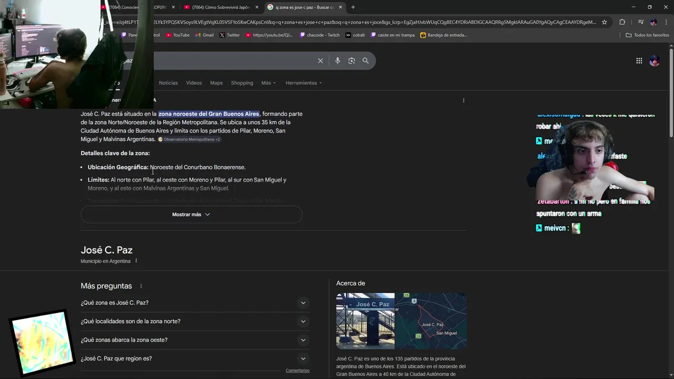Click the 'Acerca de' heading
Image resolution: width=674 pixels, height=379 pixels.
click(351, 283)
